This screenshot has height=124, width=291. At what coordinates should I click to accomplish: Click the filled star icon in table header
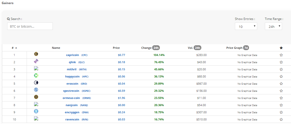click(281, 48)
